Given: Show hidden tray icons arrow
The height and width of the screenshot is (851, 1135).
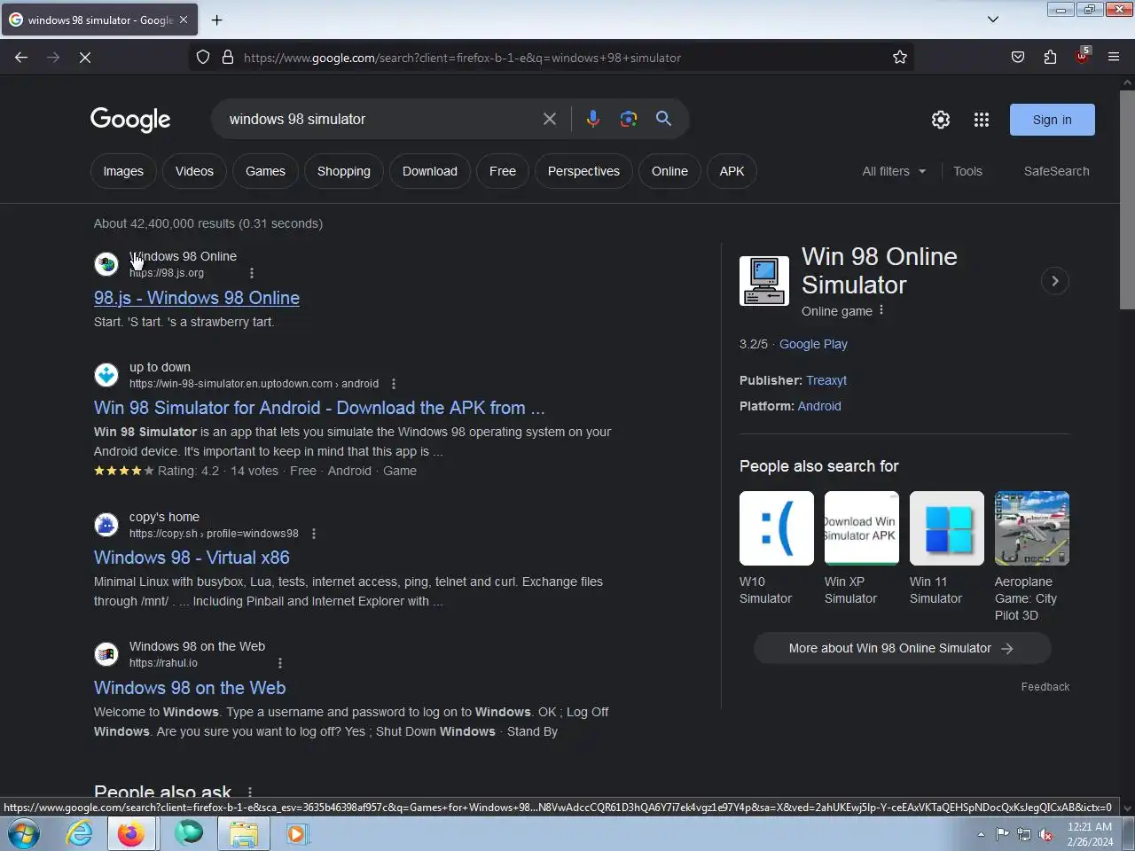Looking at the screenshot, I should coord(981,834).
